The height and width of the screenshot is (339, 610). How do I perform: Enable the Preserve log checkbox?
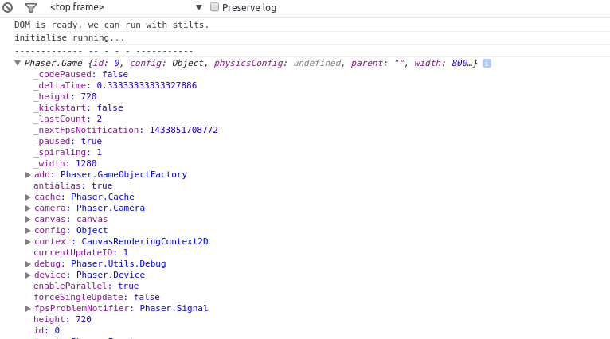tap(214, 7)
